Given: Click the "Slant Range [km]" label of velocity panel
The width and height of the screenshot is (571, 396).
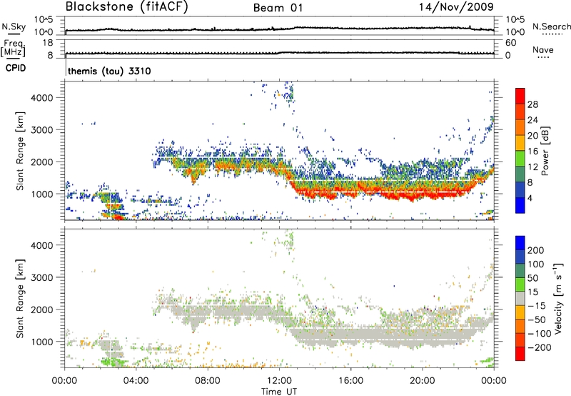Looking at the screenshot, I should point(20,299).
